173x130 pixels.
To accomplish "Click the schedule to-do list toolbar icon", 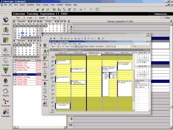I will pyautogui.click(x=64, y=10).
